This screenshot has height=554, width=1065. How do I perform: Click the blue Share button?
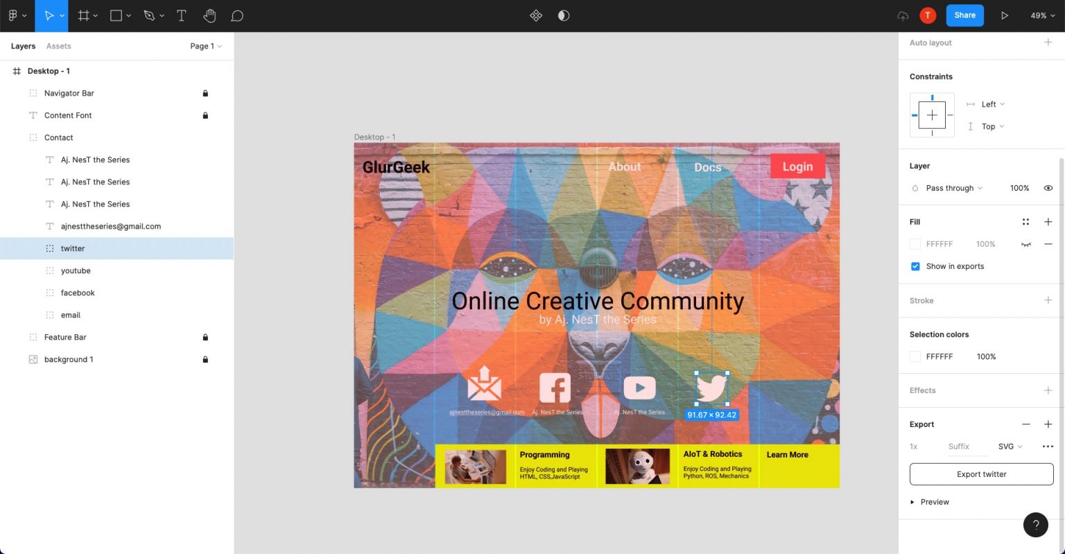click(964, 15)
